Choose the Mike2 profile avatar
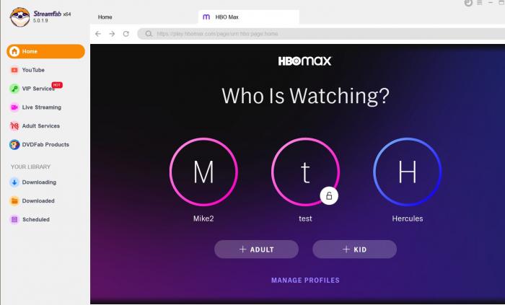The image size is (505, 305). pyautogui.click(x=203, y=172)
